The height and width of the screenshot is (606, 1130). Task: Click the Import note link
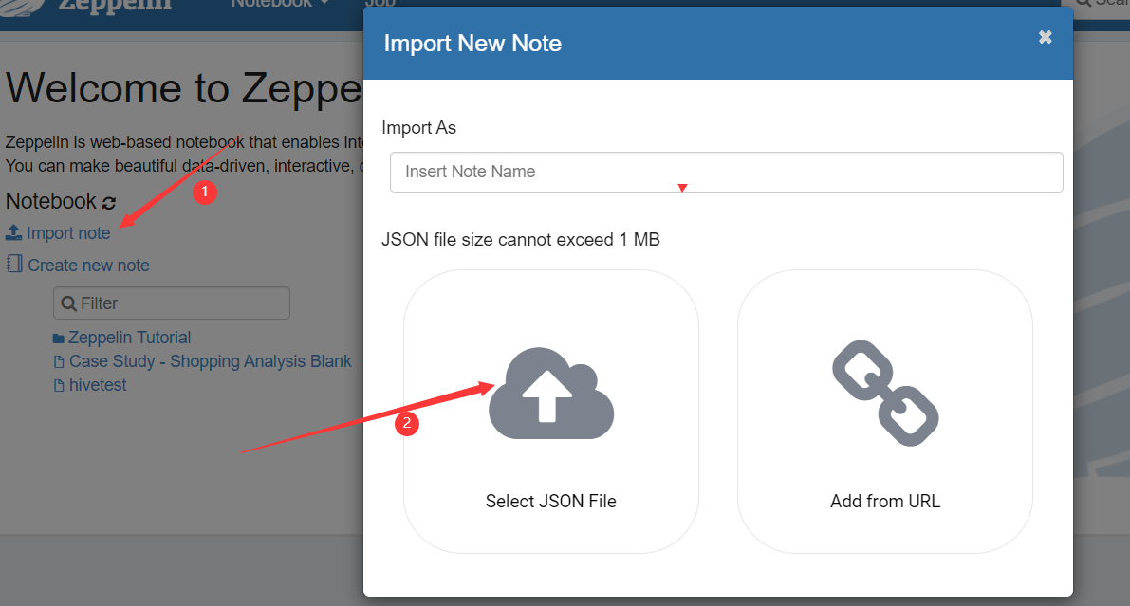pos(68,233)
